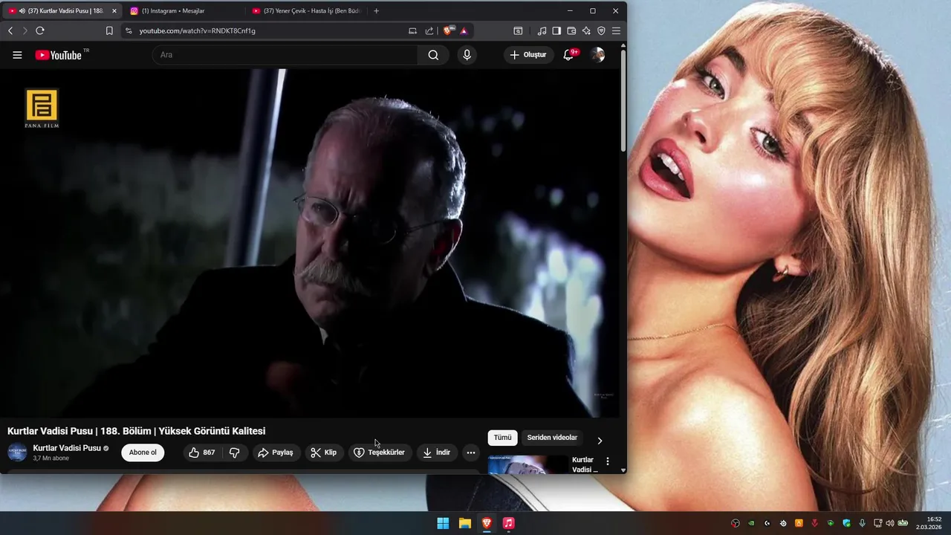Screen dimensions: 951x535
Task: Click the page vertical scrollbar thumb
Action: tap(623, 102)
